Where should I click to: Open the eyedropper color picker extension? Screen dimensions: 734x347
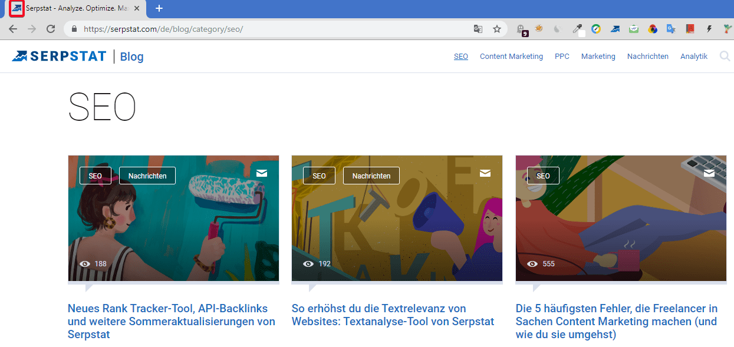[x=578, y=29]
